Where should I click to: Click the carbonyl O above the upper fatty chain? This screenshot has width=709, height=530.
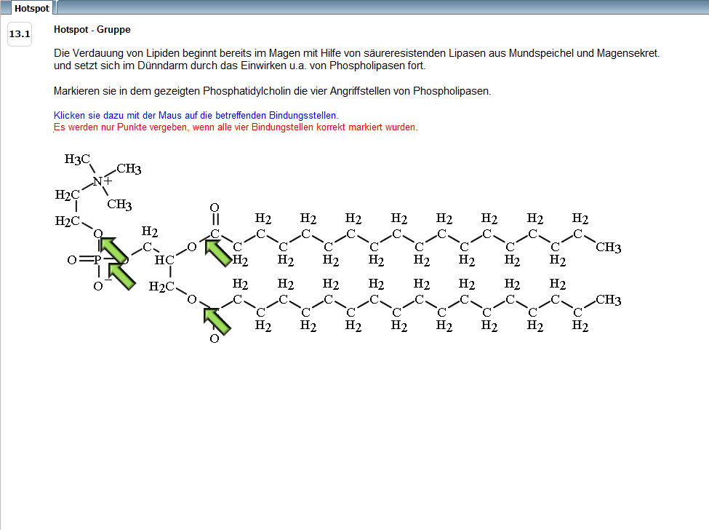pyautogui.click(x=215, y=207)
